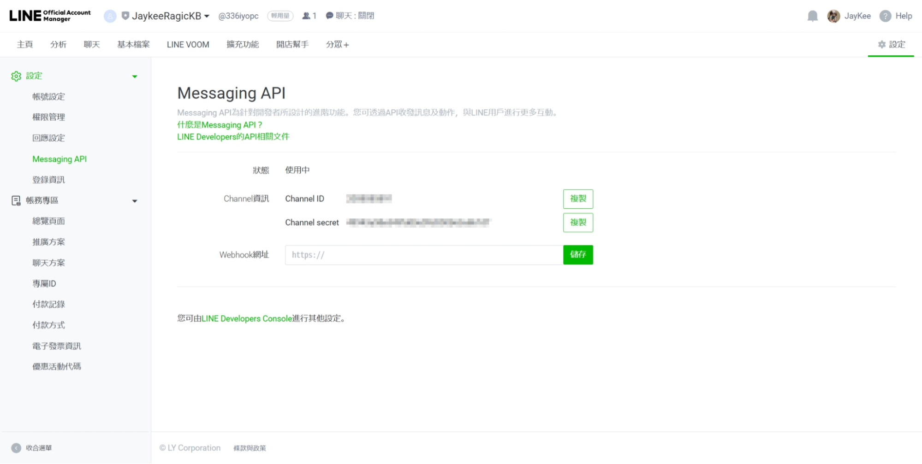
Task: Open 付款方式 in the sidebar
Action: [48, 325]
